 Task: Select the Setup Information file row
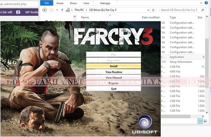point(183,62)
